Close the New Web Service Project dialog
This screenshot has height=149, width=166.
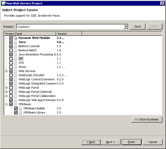(x=162, y=3)
